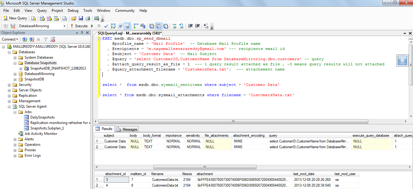Screen dimensions: 413x189
Task: Increase indent of selected SQL lines
Action: point(197,26)
